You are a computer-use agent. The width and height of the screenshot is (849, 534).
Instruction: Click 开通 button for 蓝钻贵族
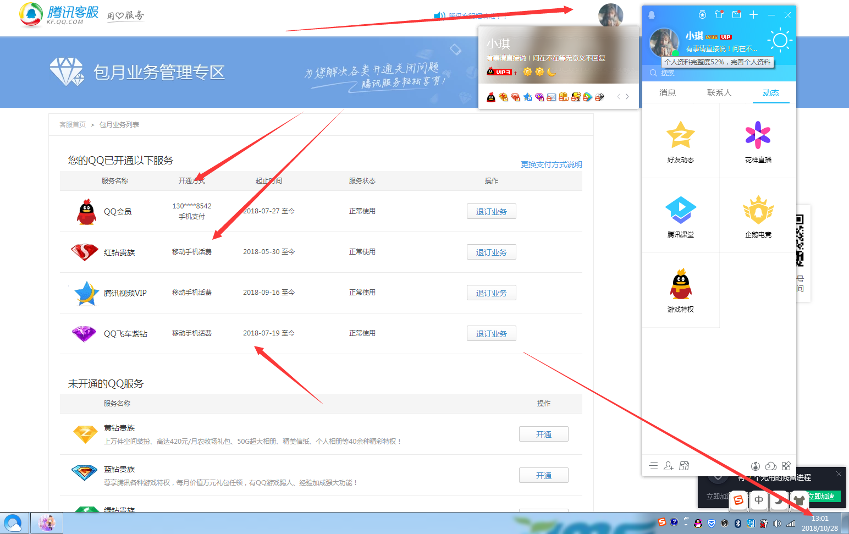544,476
